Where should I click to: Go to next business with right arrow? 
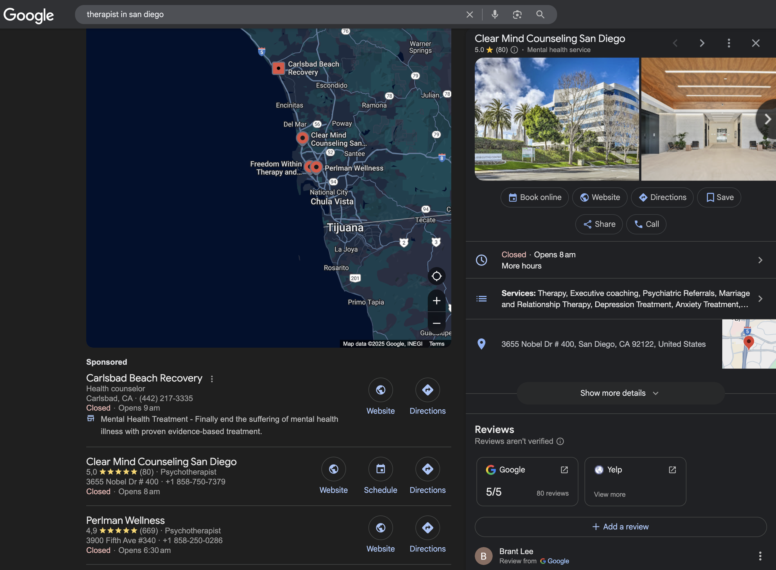[x=702, y=43]
